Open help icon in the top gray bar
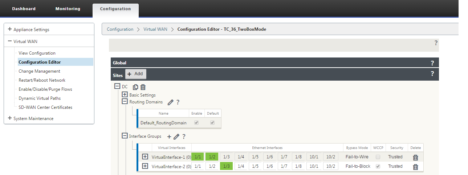The image size is (468, 175). pyautogui.click(x=436, y=43)
